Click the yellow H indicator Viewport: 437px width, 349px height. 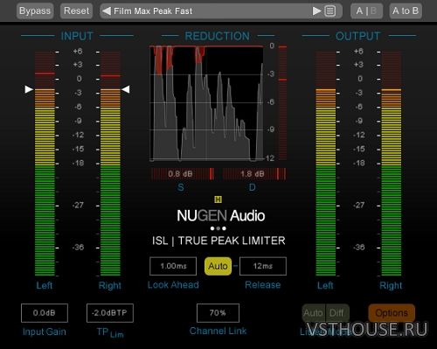point(218,199)
